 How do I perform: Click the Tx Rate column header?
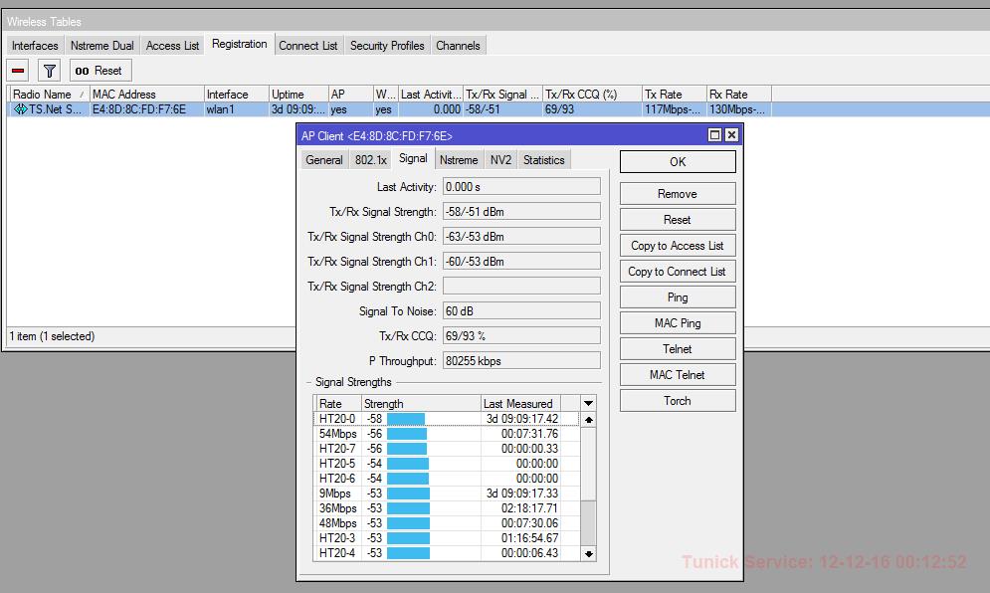tap(674, 95)
